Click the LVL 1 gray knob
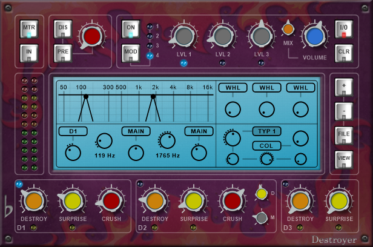This screenshot has height=247, width=373. (x=184, y=38)
